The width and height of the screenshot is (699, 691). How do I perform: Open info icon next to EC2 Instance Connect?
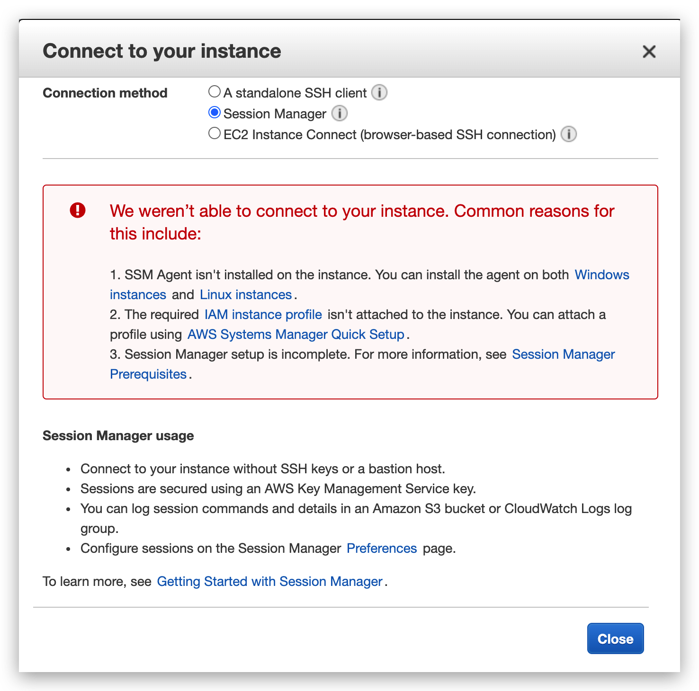tap(569, 134)
